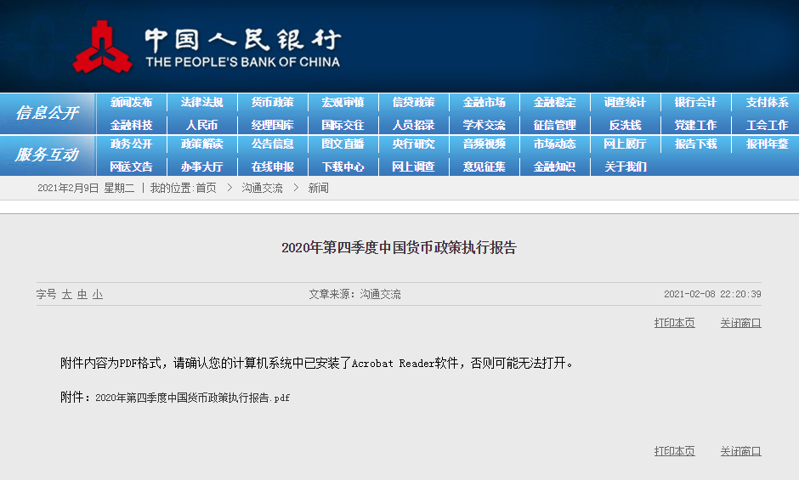This screenshot has width=799, height=480.
Task: Click the 反洗钱 menu entry
Action: (x=625, y=125)
